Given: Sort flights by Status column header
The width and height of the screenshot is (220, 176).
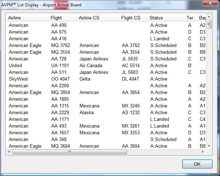Looking at the screenshot, I should tap(165, 18).
